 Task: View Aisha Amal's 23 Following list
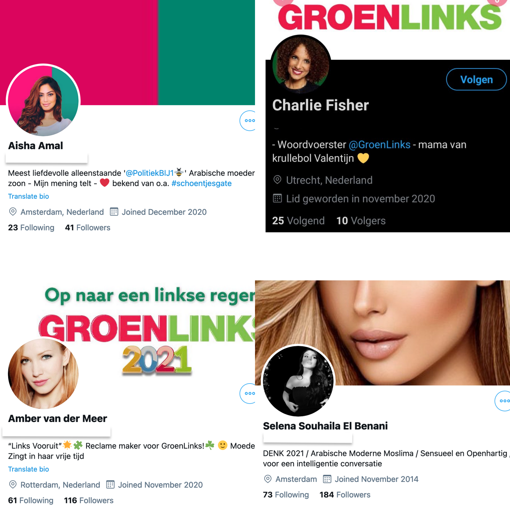(x=31, y=227)
